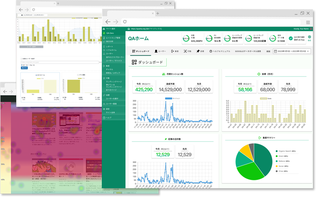Image resolution: width=316 pixels, height=197 pixels.
Task: Click the ダッシュボード heading button
Action: tap(147, 62)
